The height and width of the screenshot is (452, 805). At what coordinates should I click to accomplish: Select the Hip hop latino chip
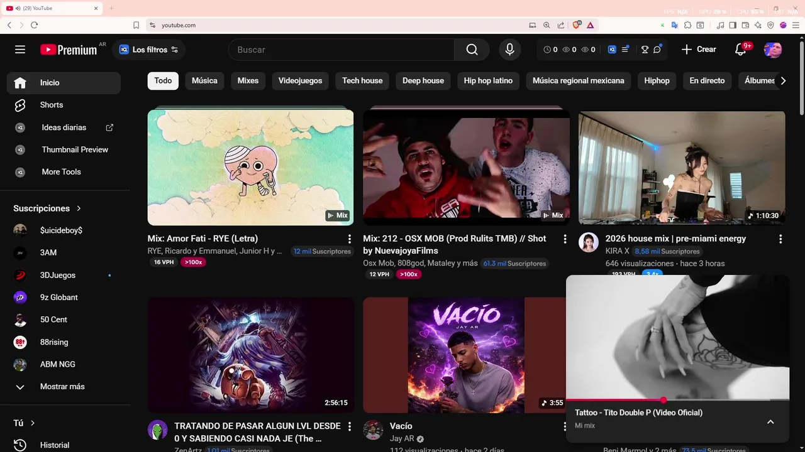[488, 80]
